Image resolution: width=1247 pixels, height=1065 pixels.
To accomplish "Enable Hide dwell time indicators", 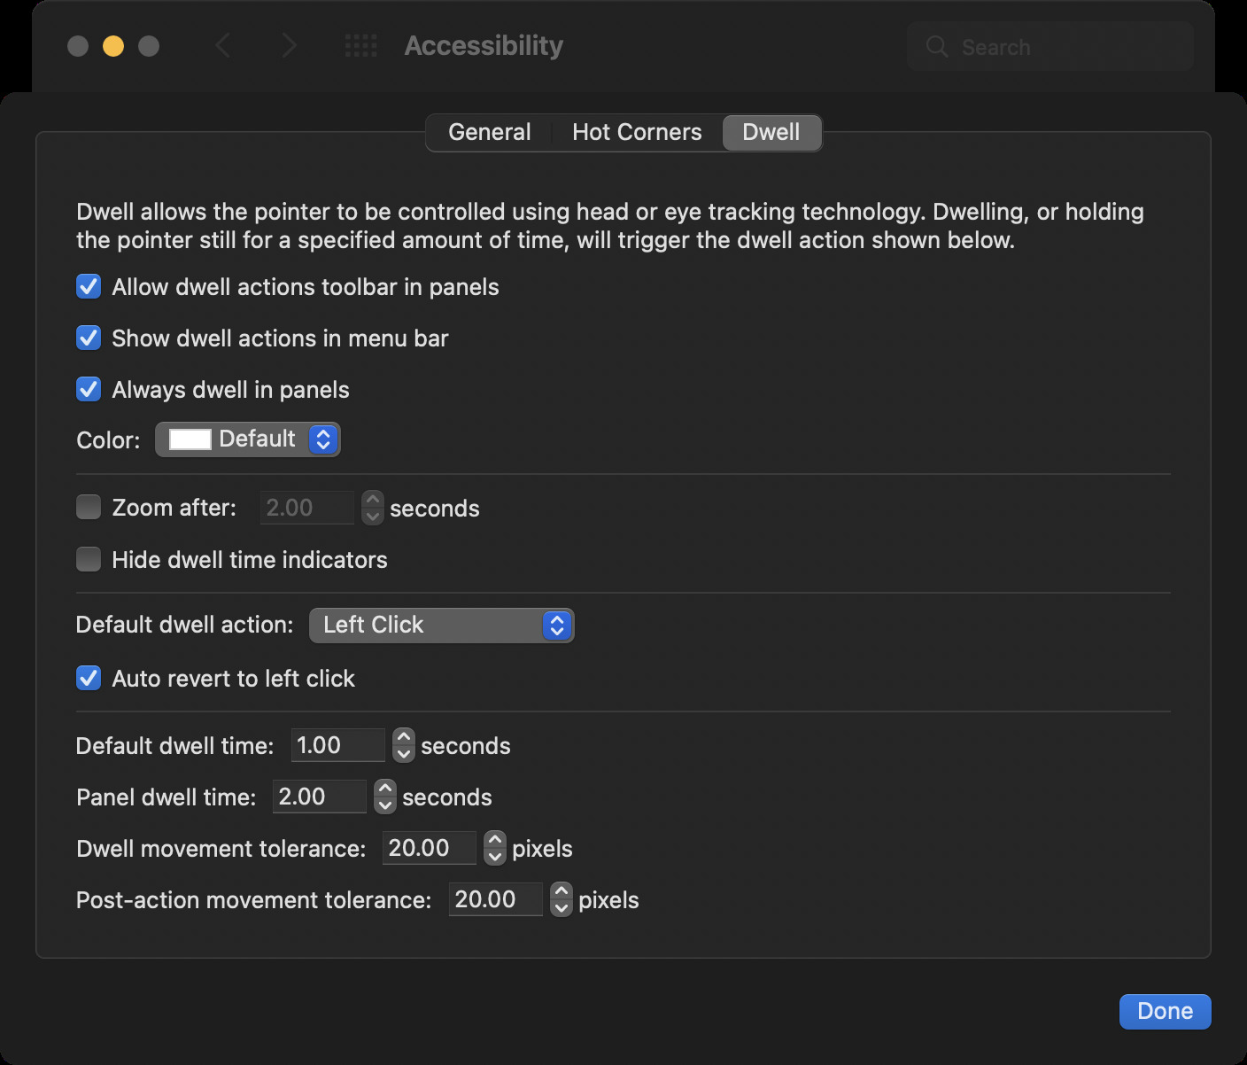I will point(89,560).
